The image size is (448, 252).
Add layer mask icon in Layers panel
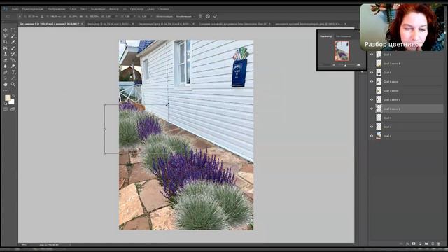click(x=414, y=244)
